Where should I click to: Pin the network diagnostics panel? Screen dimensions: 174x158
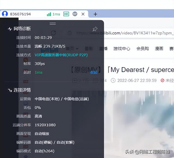click(95, 29)
